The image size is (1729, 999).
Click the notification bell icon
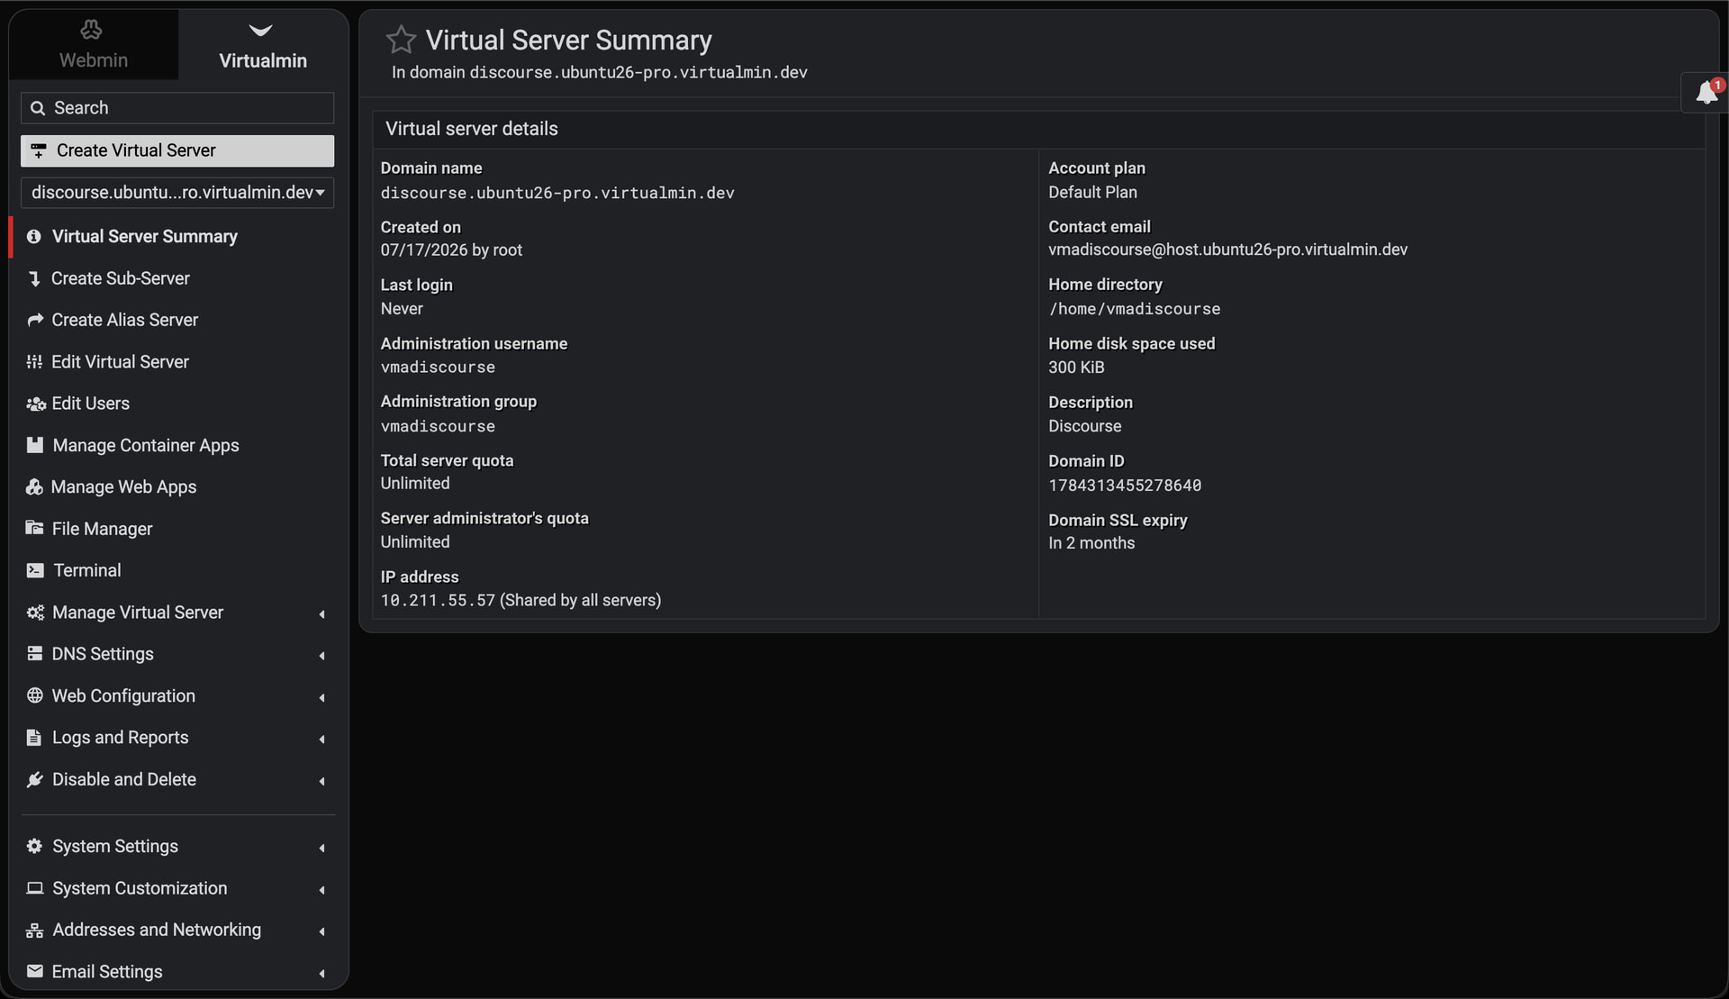(x=1706, y=93)
